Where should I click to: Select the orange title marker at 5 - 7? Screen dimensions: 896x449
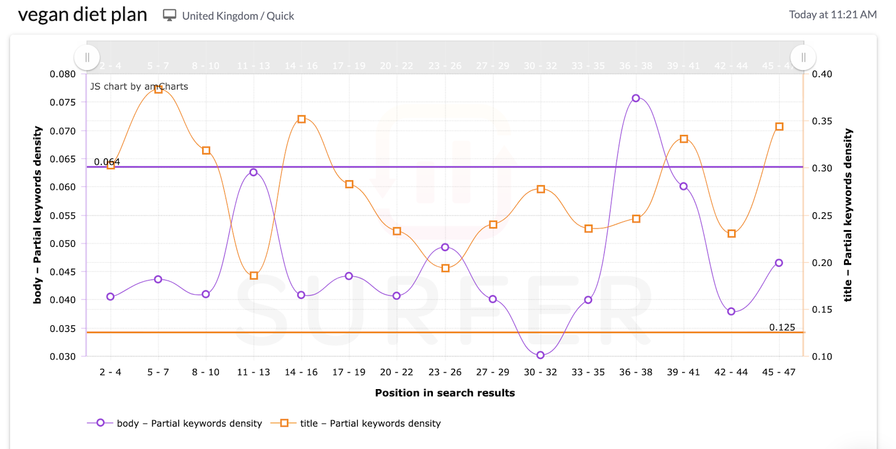click(x=157, y=89)
